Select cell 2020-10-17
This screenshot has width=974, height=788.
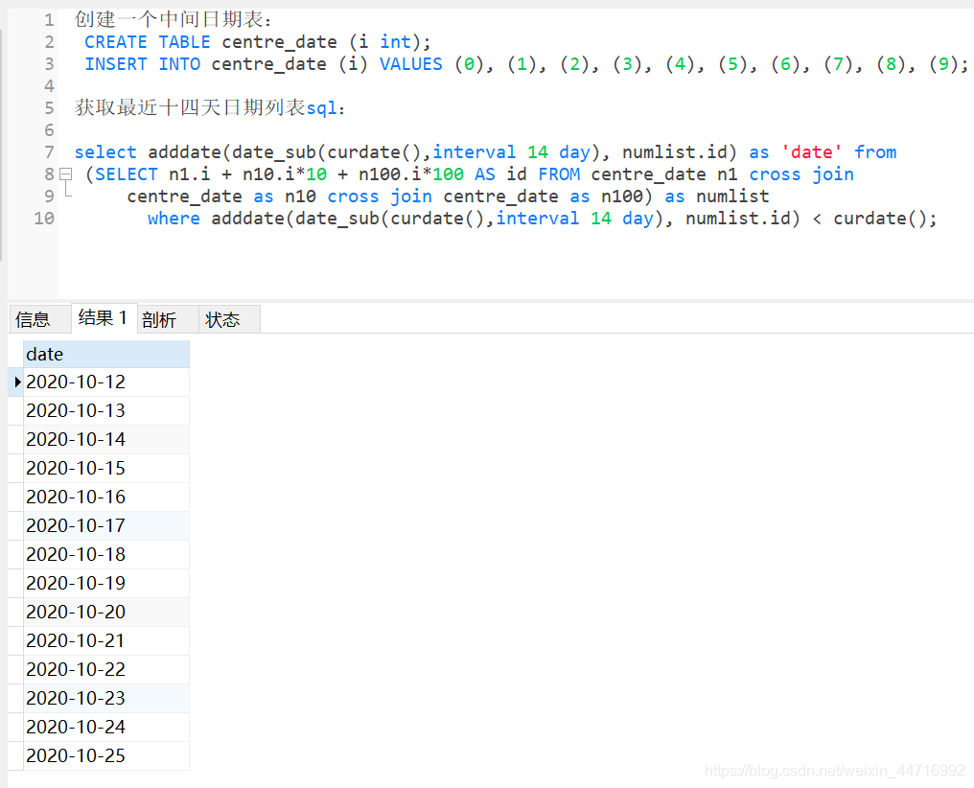(x=106, y=526)
